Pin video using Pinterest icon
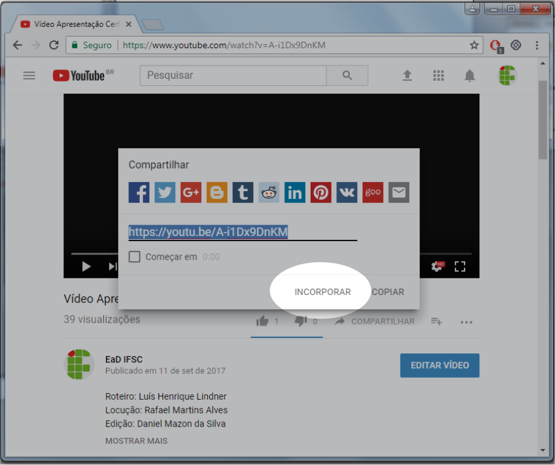The height and width of the screenshot is (465, 555). pos(321,192)
